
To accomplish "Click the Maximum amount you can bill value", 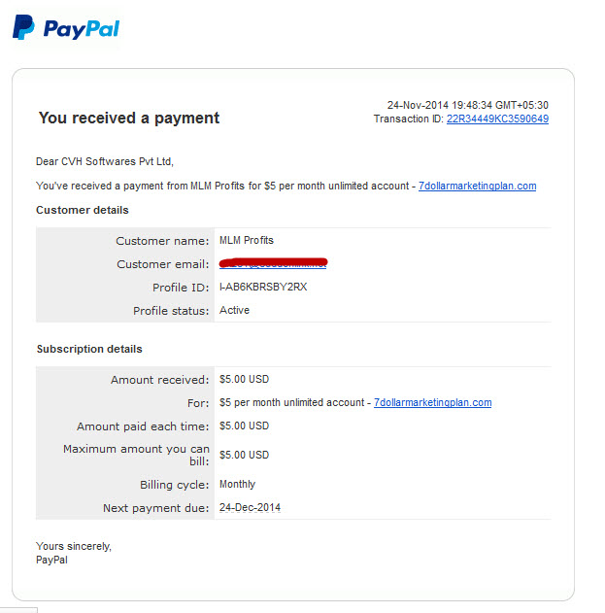I will 244,455.
